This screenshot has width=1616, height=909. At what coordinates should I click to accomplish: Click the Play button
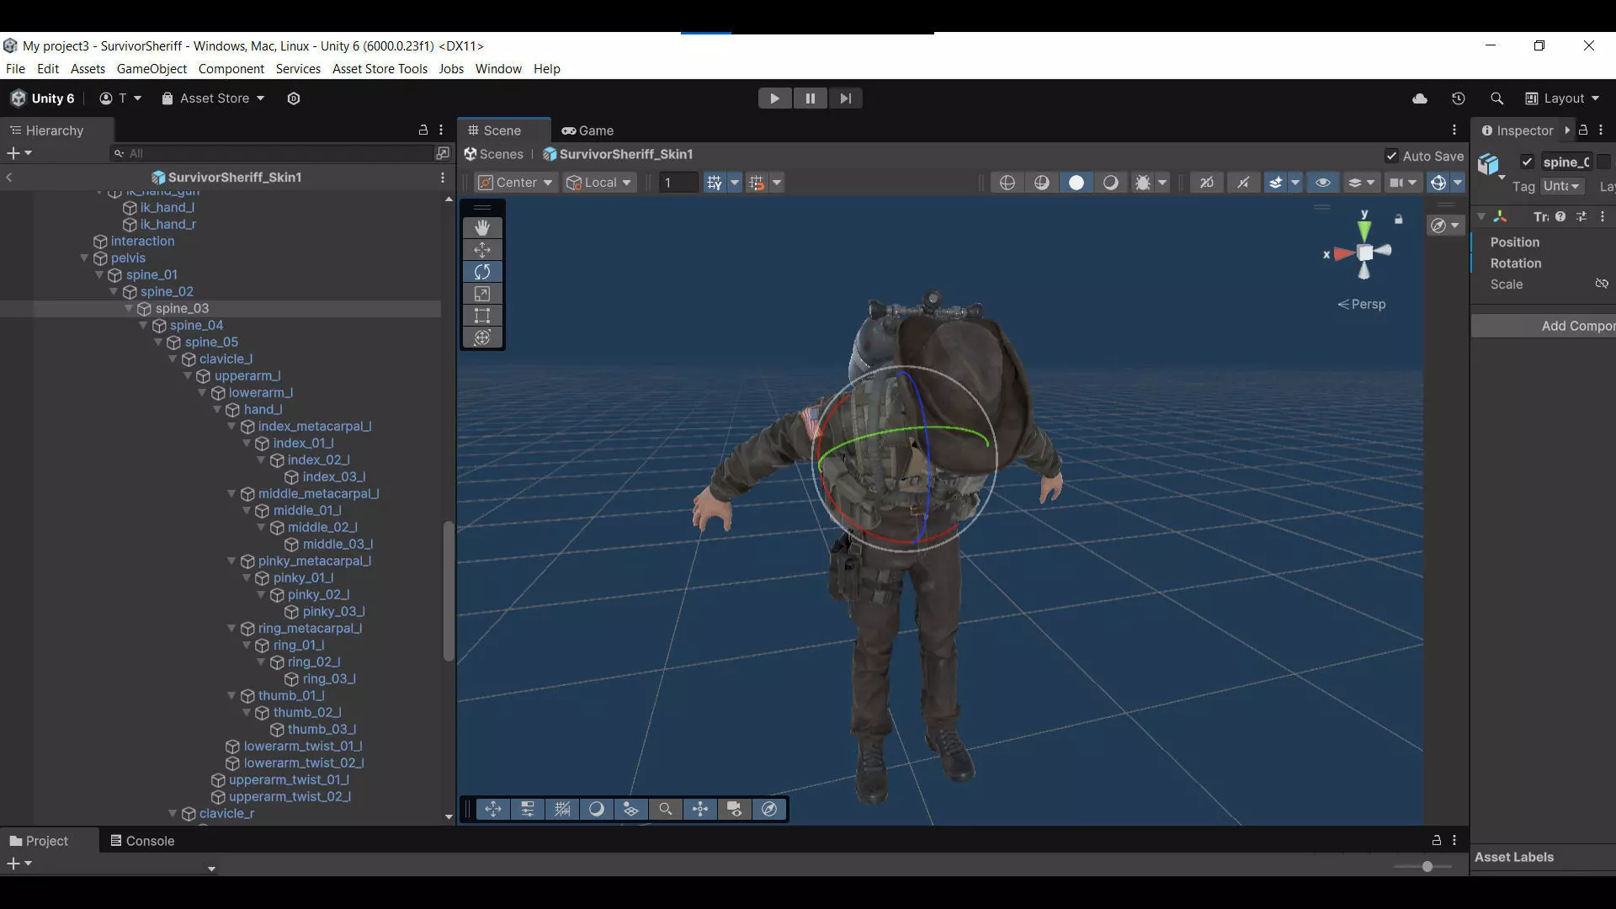click(x=774, y=98)
